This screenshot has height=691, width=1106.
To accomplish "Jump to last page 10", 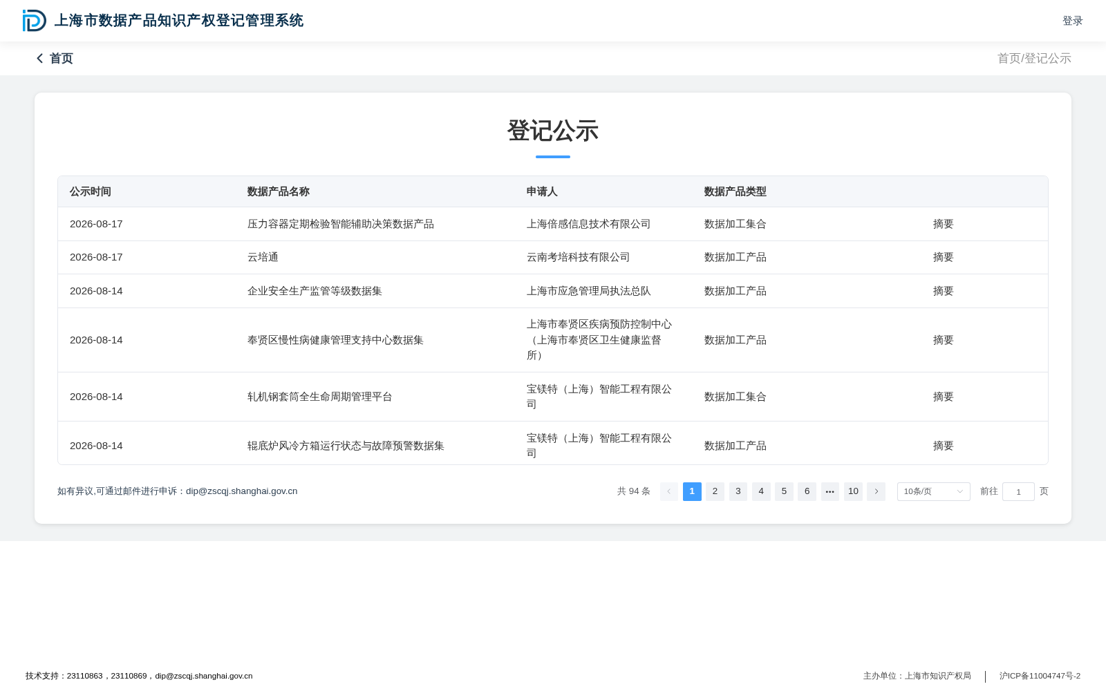I will 853,491.
